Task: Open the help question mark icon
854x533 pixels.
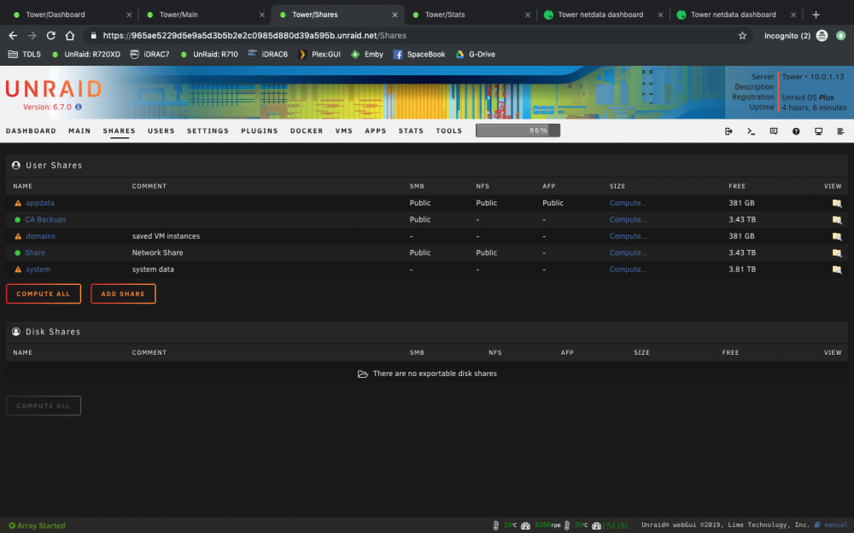Action: (796, 131)
